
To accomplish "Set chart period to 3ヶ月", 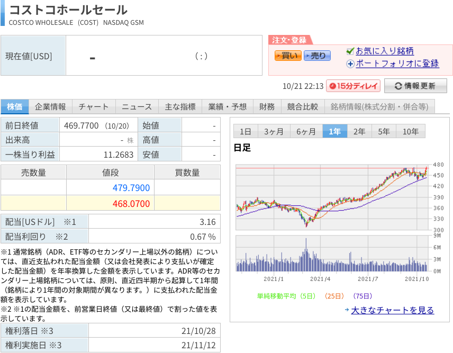I will point(274,131).
